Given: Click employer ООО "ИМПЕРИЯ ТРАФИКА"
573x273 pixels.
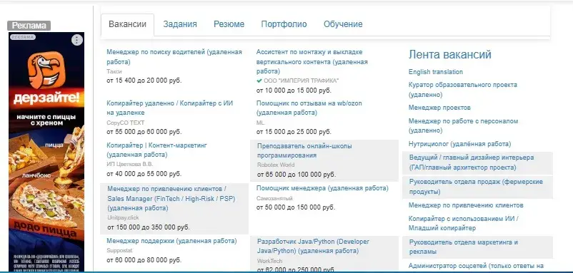Looking at the screenshot, I should (x=301, y=81).
